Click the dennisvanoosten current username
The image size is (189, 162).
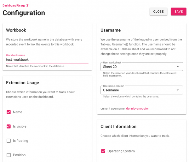point(138,109)
